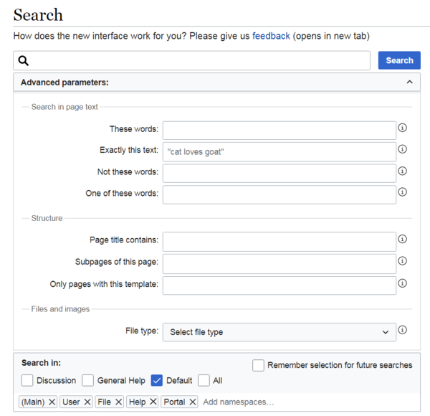Image resolution: width=430 pixels, height=416 pixels.
Task: Click the info icon beside These words
Action: point(402,128)
